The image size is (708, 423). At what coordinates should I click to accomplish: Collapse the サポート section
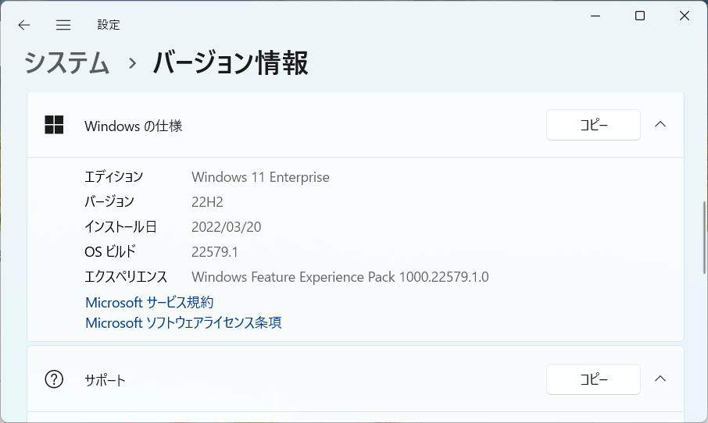pyautogui.click(x=660, y=379)
